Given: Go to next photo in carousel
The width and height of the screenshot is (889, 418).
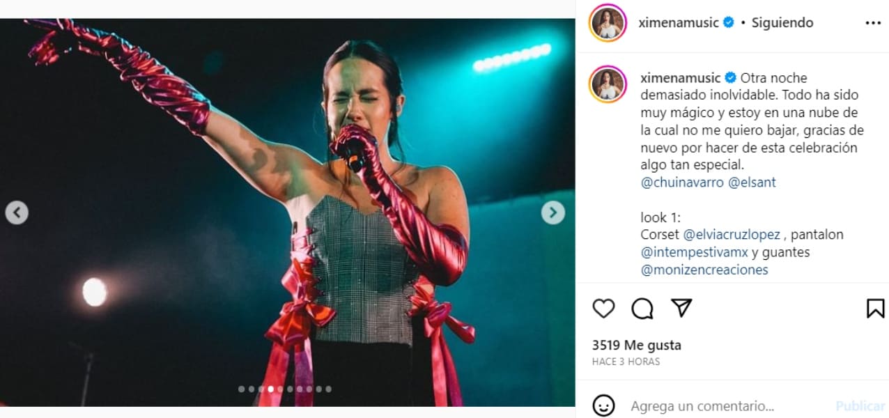Looking at the screenshot, I should click(553, 212).
